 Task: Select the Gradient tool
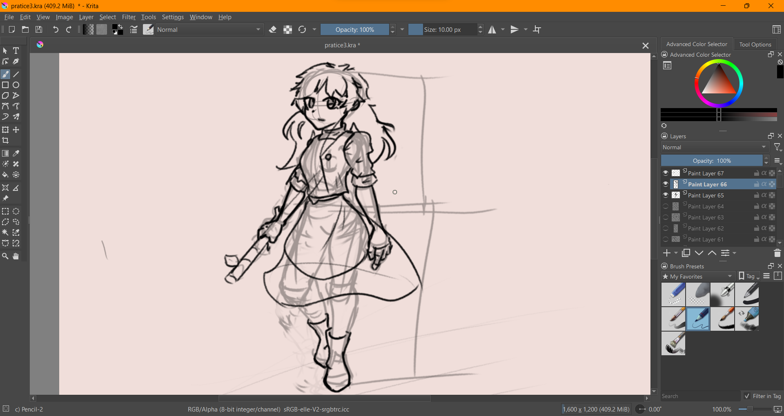(5, 154)
